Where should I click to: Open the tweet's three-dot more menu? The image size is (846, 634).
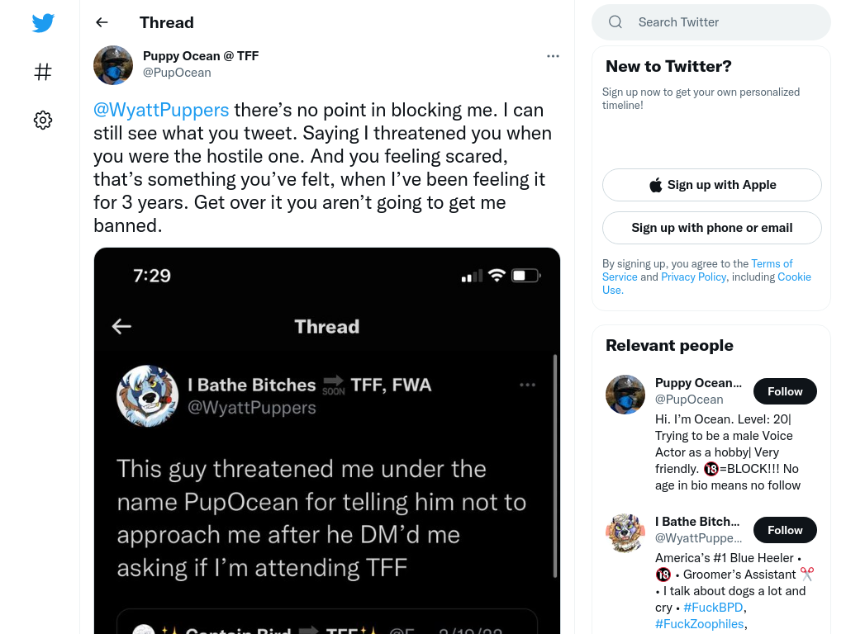click(x=553, y=56)
